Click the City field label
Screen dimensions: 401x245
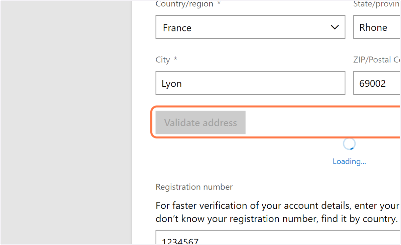(x=163, y=60)
